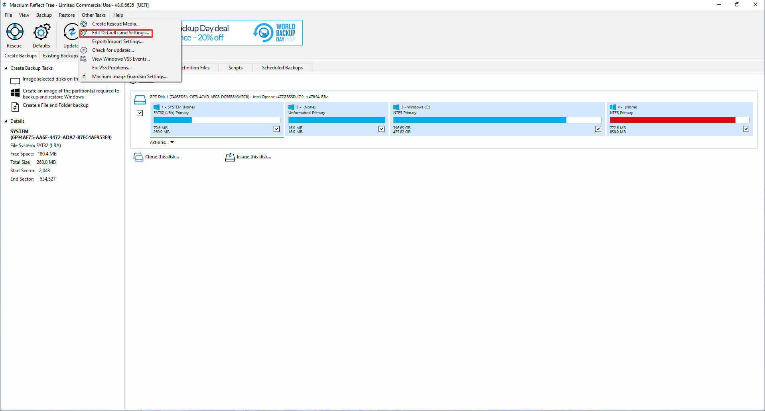The image size is (765, 411).
Task: Click the Macrium Image Guardian icon
Action: (x=84, y=77)
